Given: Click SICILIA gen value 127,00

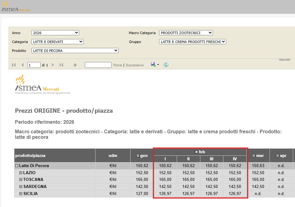Looking at the screenshot, I should click(142, 193).
